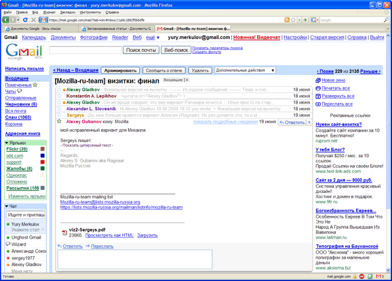The image size is (392, 281).
Task: Click the search magnifier icon in Google box
Action: [386, 20]
